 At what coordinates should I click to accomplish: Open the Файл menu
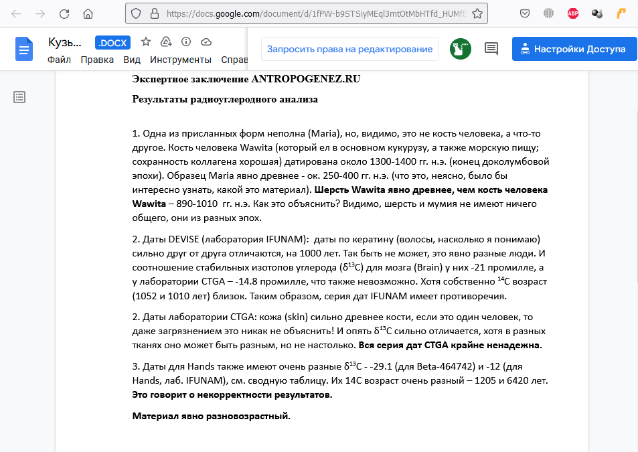tap(59, 60)
